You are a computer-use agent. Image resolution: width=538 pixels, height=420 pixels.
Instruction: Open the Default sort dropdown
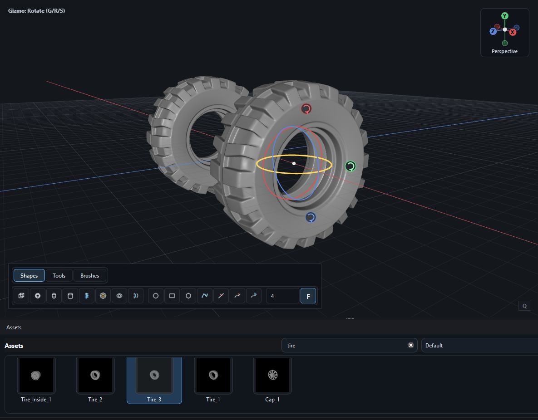coord(479,345)
